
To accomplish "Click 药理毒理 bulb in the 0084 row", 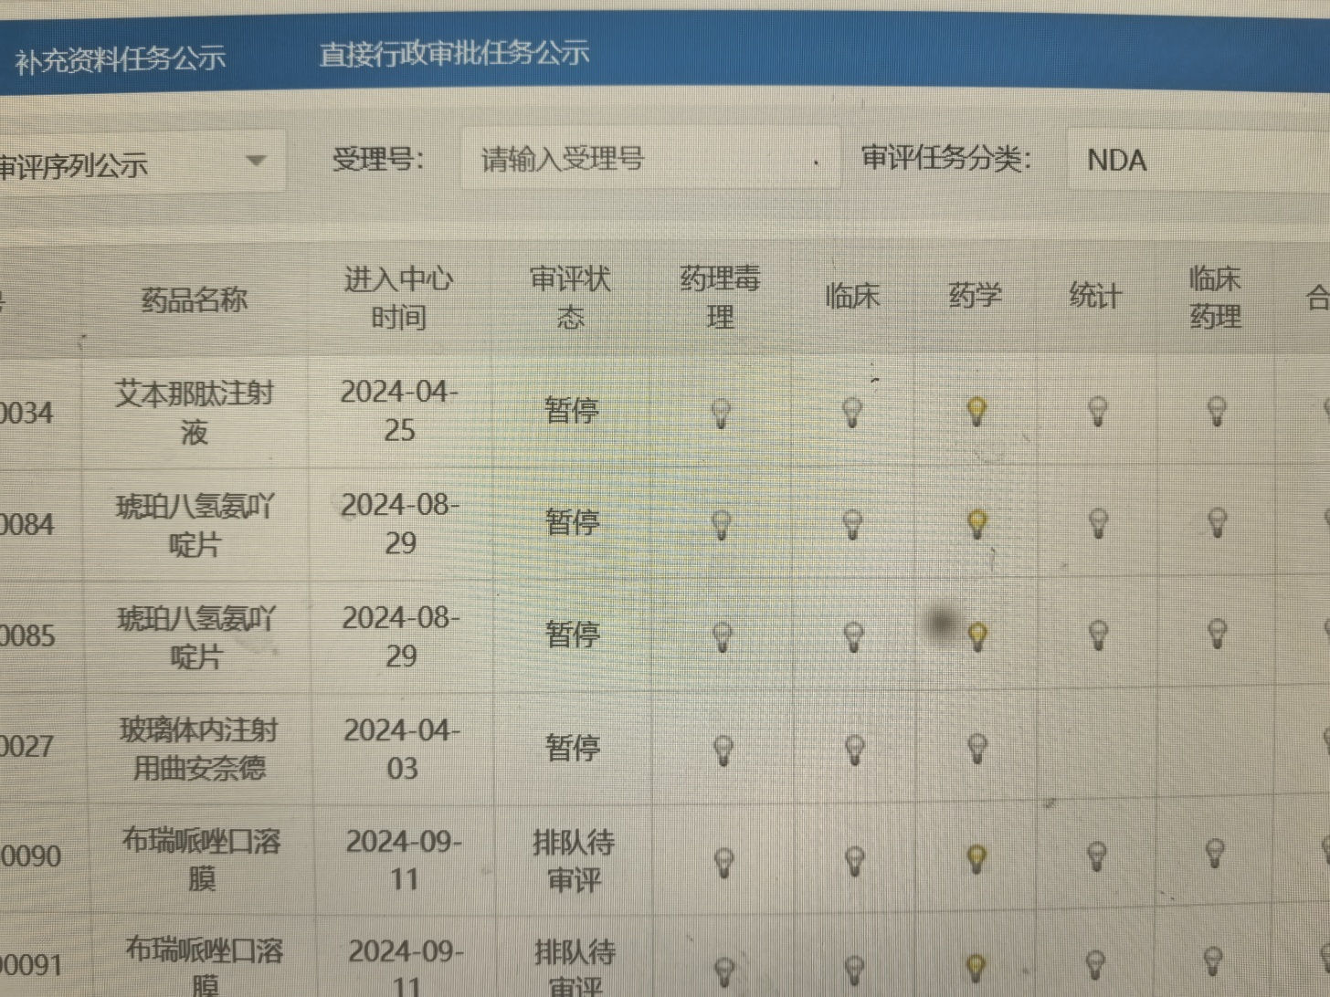I will (722, 525).
